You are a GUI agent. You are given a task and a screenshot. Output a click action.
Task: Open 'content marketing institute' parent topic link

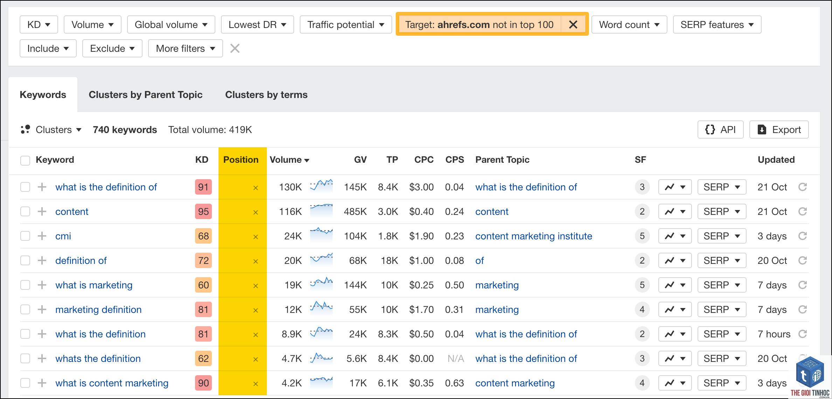click(534, 236)
